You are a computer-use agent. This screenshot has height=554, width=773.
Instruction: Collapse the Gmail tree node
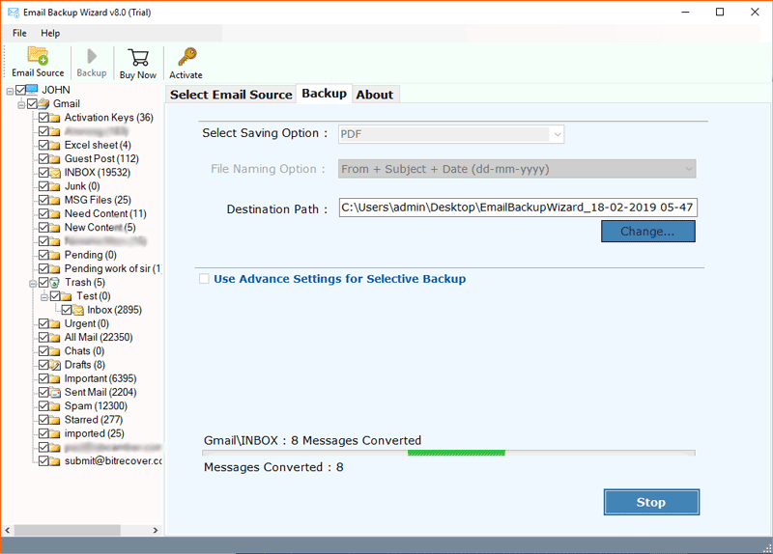[x=21, y=105]
